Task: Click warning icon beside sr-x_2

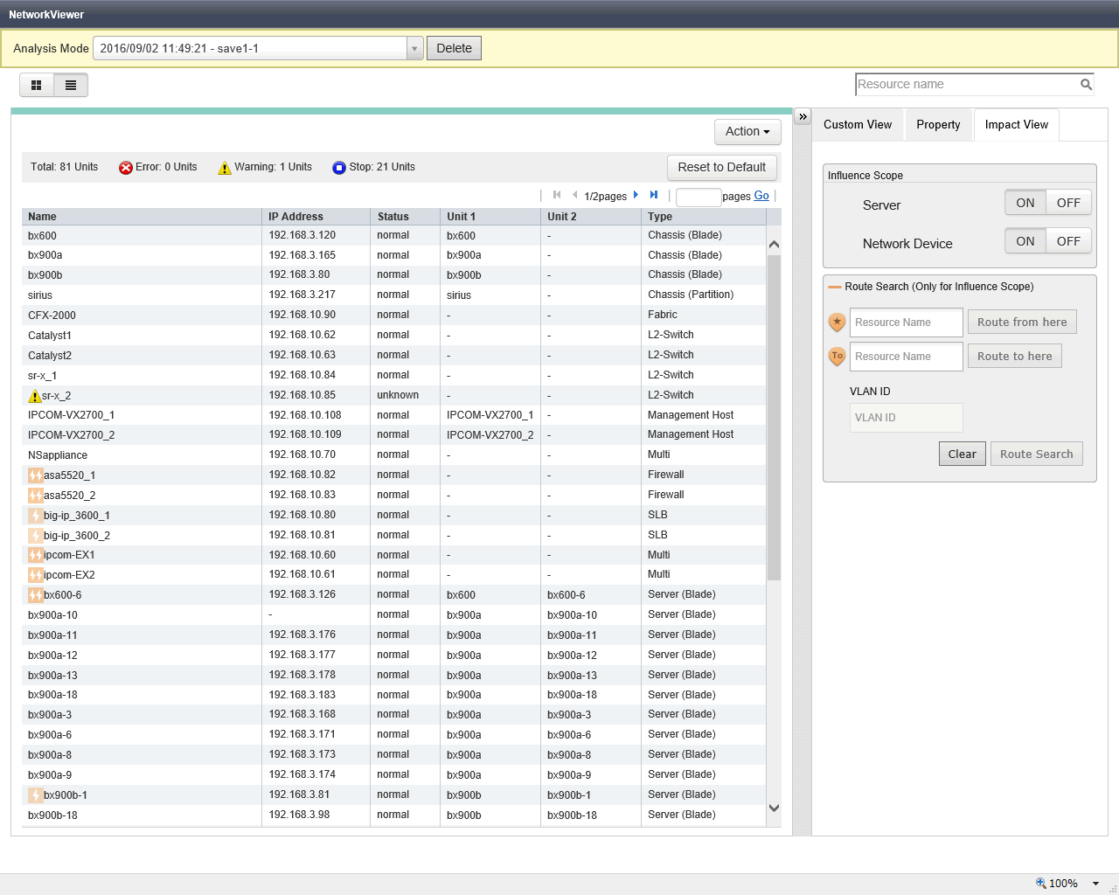Action: click(35, 396)
